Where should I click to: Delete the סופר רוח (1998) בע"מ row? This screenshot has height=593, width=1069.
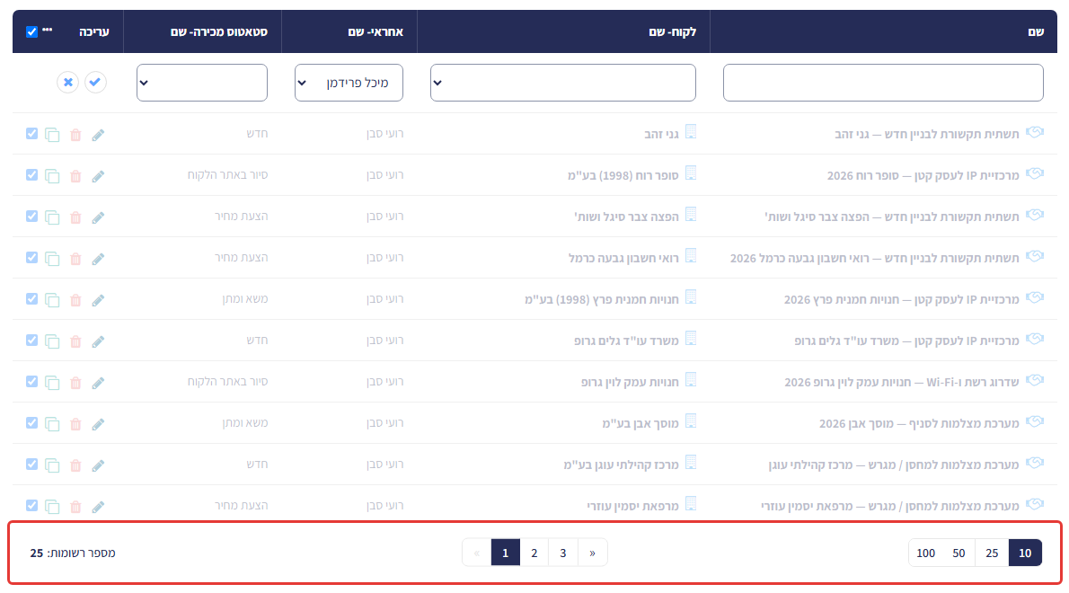pyautogui.click(x=75, y=176)
